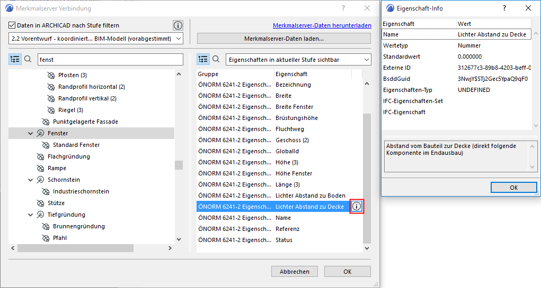Select Lichter Abstand zu Boden row
541x288 pixels.
[279, 196]
